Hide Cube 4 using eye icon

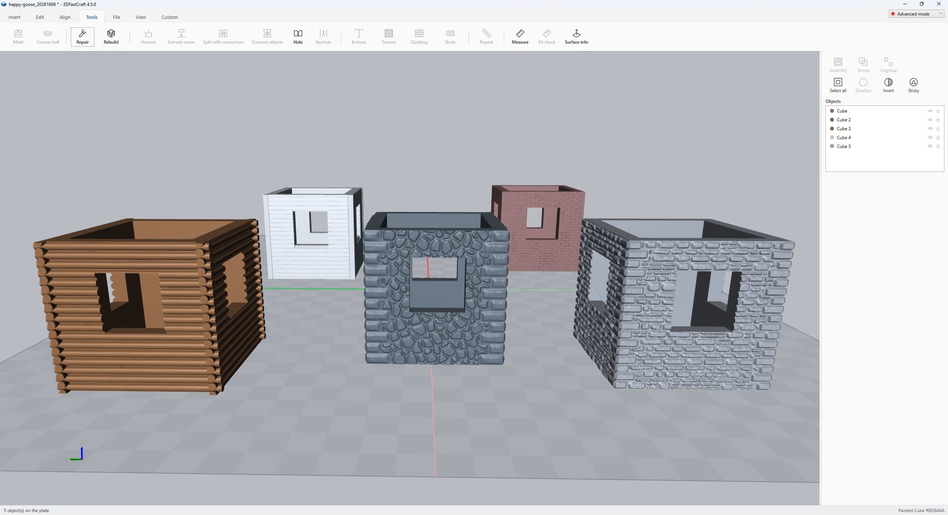(x=930, y=138)
